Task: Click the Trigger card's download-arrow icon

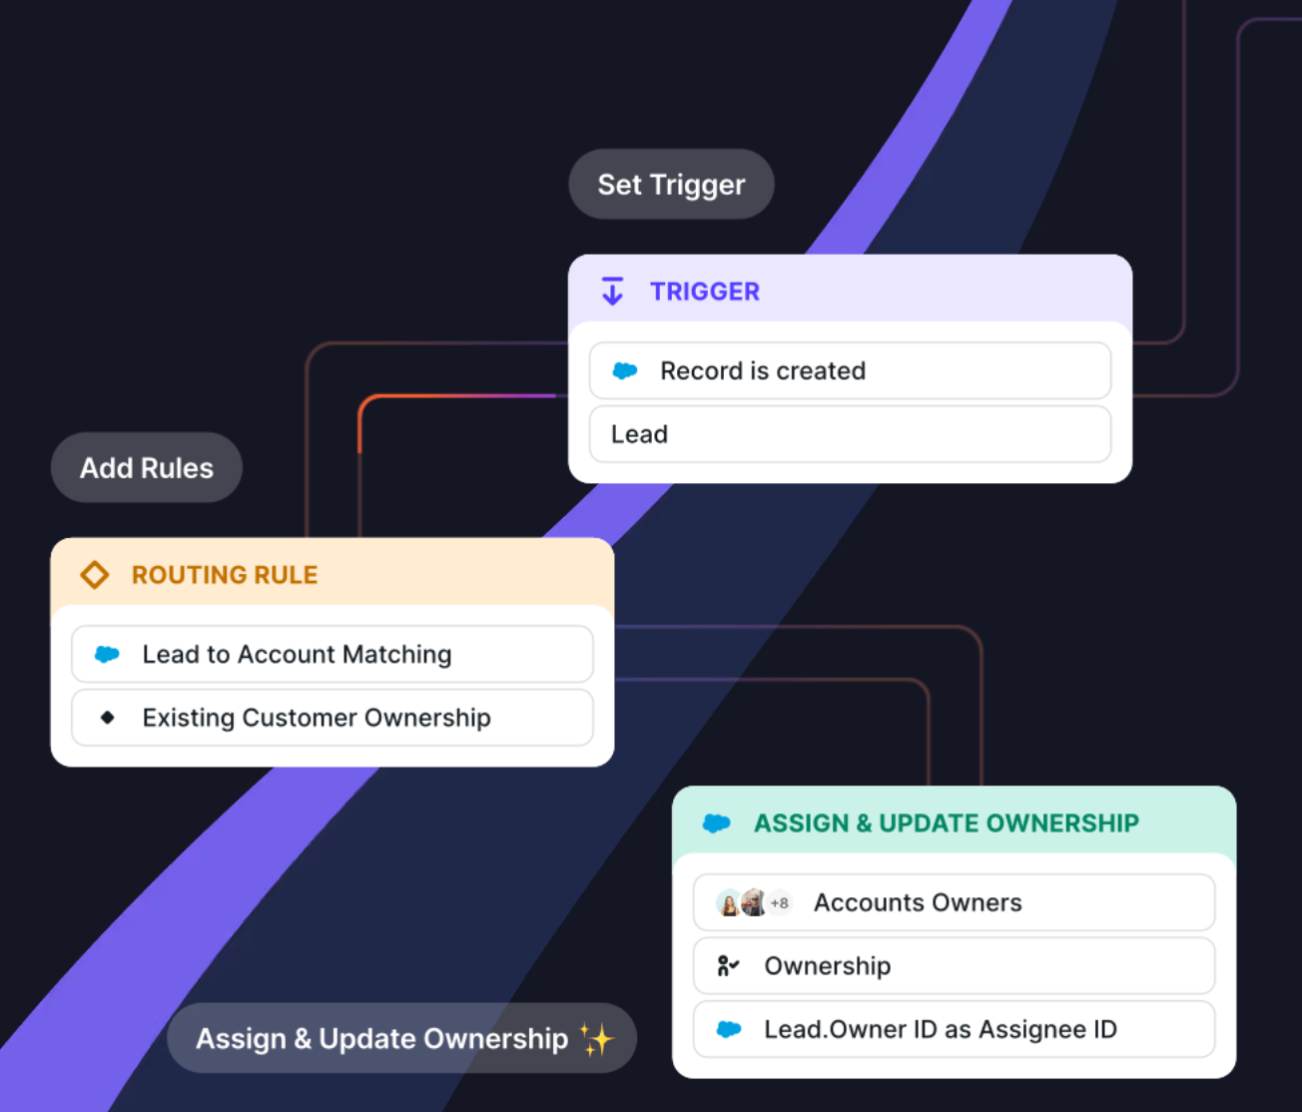Action: coord(612,291)
